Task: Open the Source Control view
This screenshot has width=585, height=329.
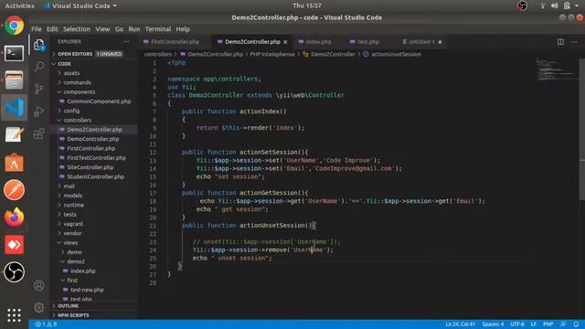Action: tap(38, 89)
